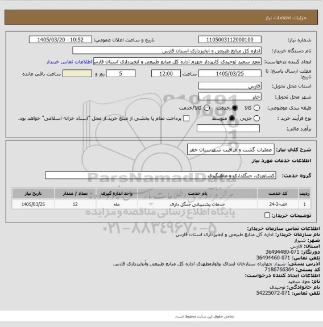This screenshot has width=323, height=327.
Task: Click the گروه خدمت field کشاورزی، جنگلداری و ماهیگیری
Action: tap(160, 175)
